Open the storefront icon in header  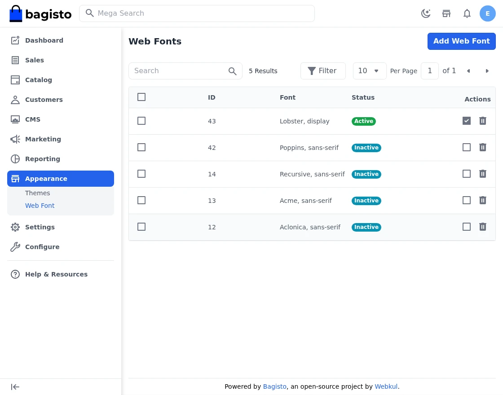pyautogui.click(x=446, y=13)
